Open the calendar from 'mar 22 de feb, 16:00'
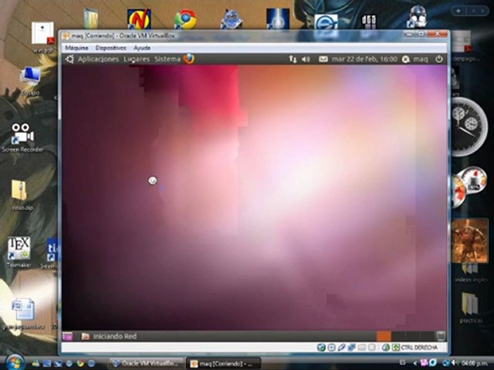 coord(364,59)
